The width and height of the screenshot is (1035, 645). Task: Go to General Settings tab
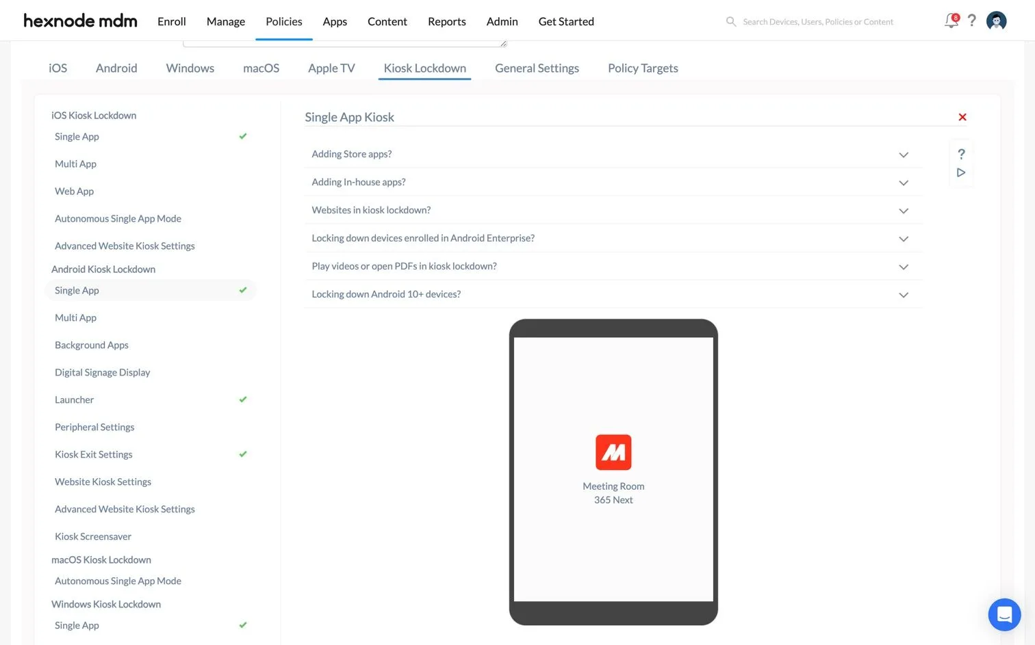click(x=537, y=68)
